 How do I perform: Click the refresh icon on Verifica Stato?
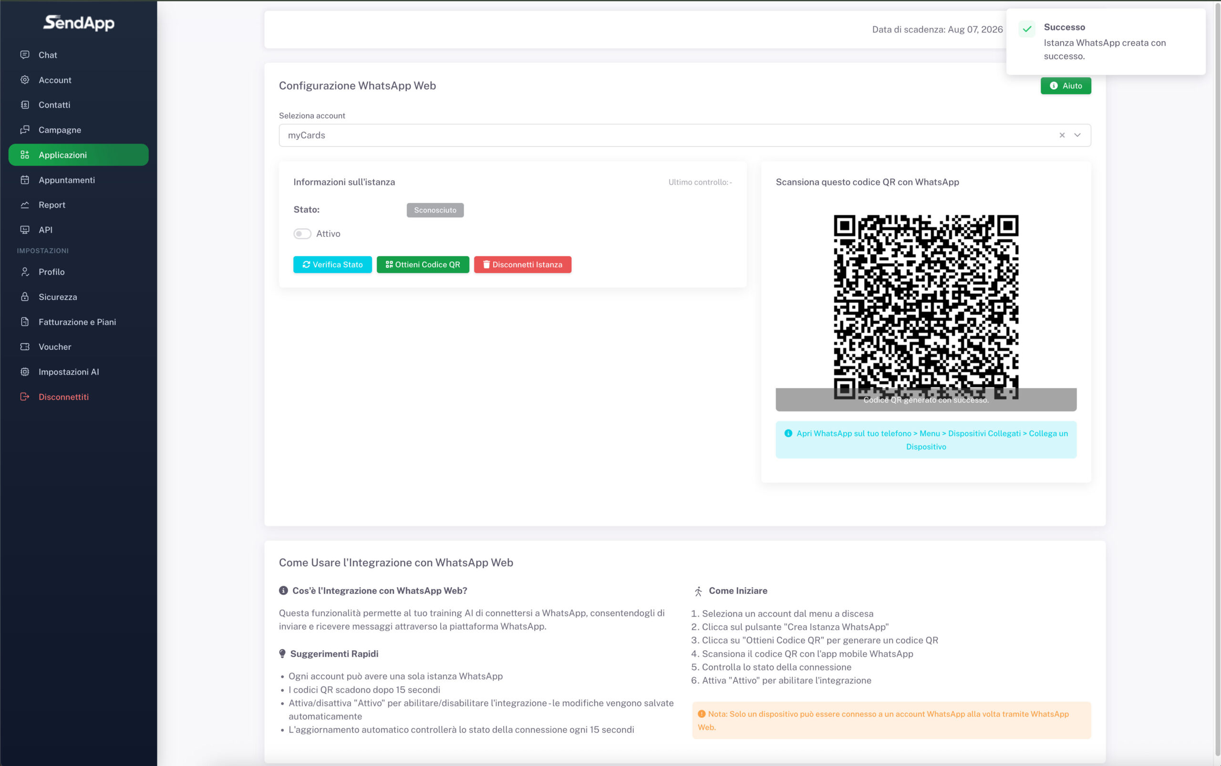pos(306,265)
